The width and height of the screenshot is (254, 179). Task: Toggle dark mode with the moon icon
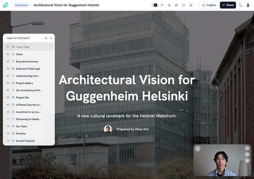click(241, 5)
